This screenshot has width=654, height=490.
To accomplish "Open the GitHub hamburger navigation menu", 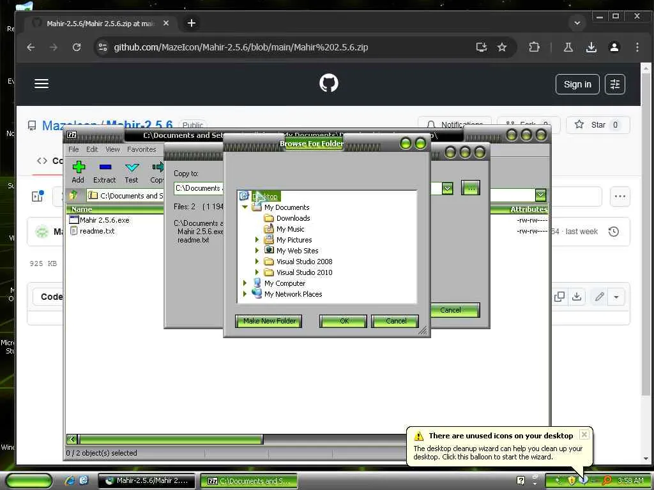I will [x=42, y=84].
